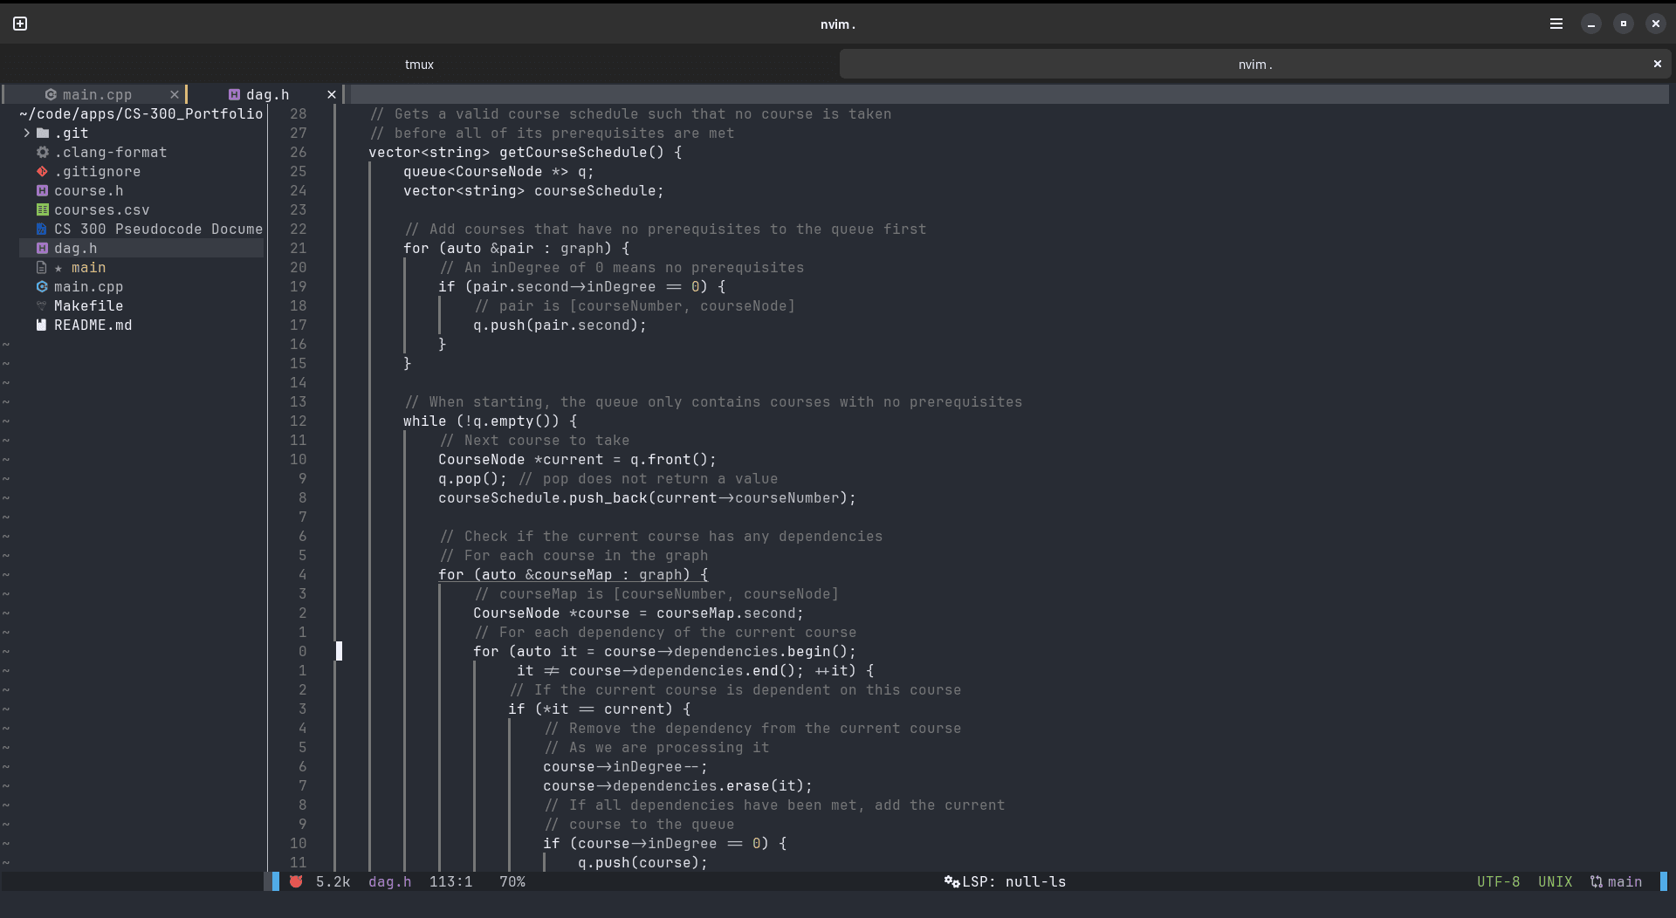Open CS 300 Pseudocode Document file
This screenshot has height=918, width=1676.
tap(158, 229)
